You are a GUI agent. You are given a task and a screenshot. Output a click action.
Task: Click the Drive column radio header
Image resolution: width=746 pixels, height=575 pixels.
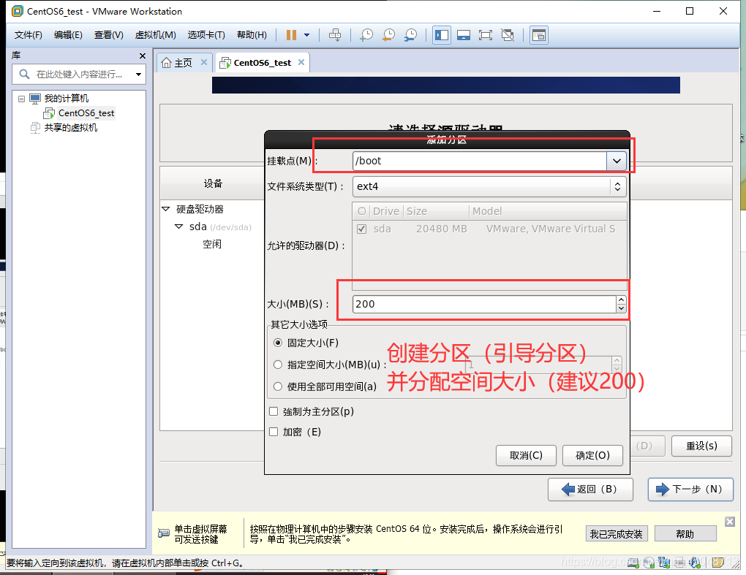tap(362, 211)
